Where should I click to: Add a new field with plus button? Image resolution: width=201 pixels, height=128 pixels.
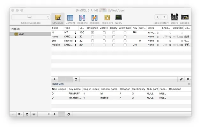[x=55, y=79]
